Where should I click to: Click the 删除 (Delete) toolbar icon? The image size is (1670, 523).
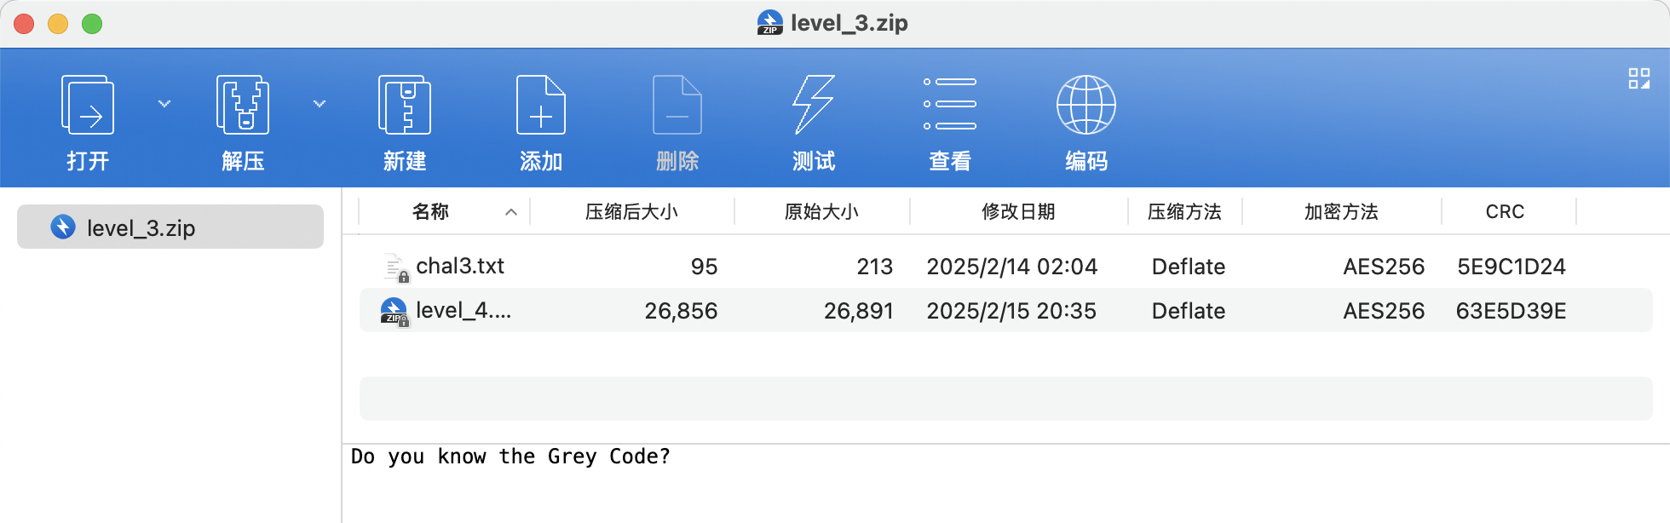[x=677, y=106]
